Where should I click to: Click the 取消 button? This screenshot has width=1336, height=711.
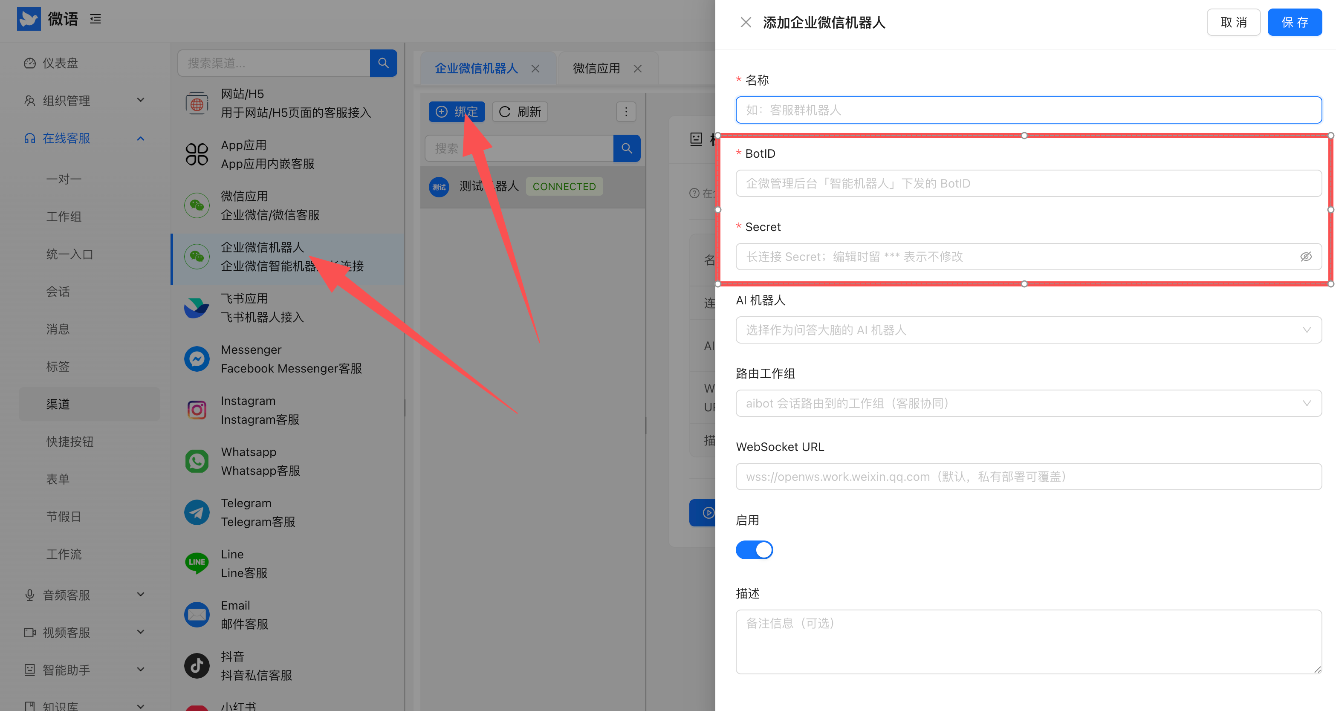point(1233,22)
